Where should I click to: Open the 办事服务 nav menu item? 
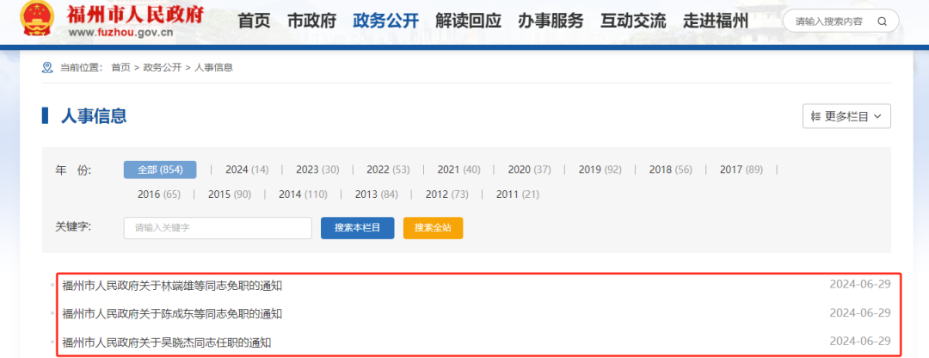(x=551, y=22)
